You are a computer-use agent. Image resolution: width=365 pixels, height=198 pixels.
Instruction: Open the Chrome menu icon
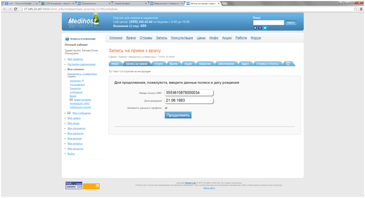tap(361, 9)
